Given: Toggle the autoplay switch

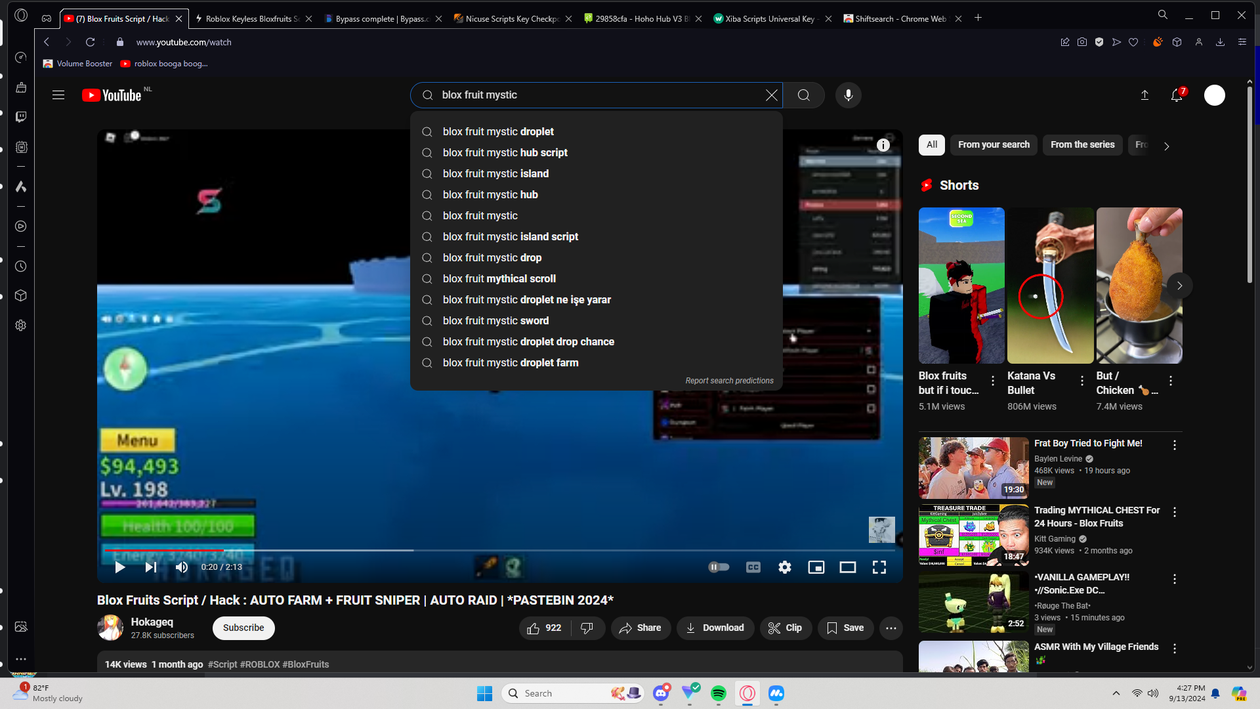Looking at the screenshot, I should (x=719, y=567).
